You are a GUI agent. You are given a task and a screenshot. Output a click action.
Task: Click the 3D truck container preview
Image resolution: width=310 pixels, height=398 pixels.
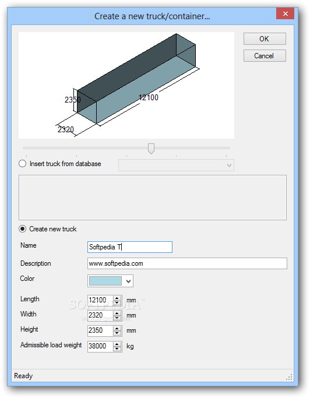(126, 85)
